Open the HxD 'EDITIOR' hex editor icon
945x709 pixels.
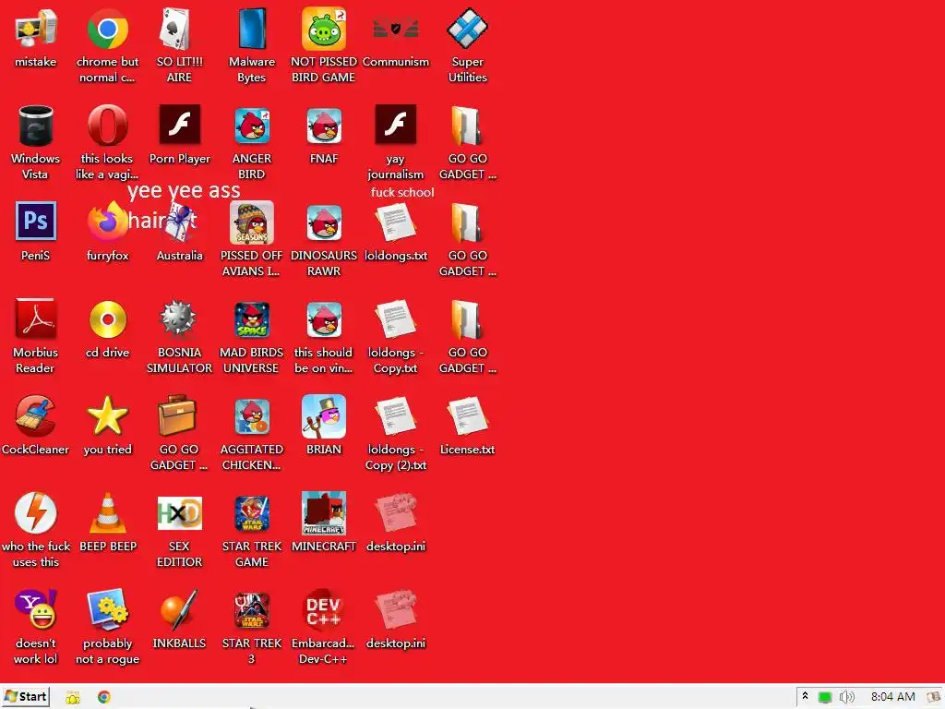[179, 513]
